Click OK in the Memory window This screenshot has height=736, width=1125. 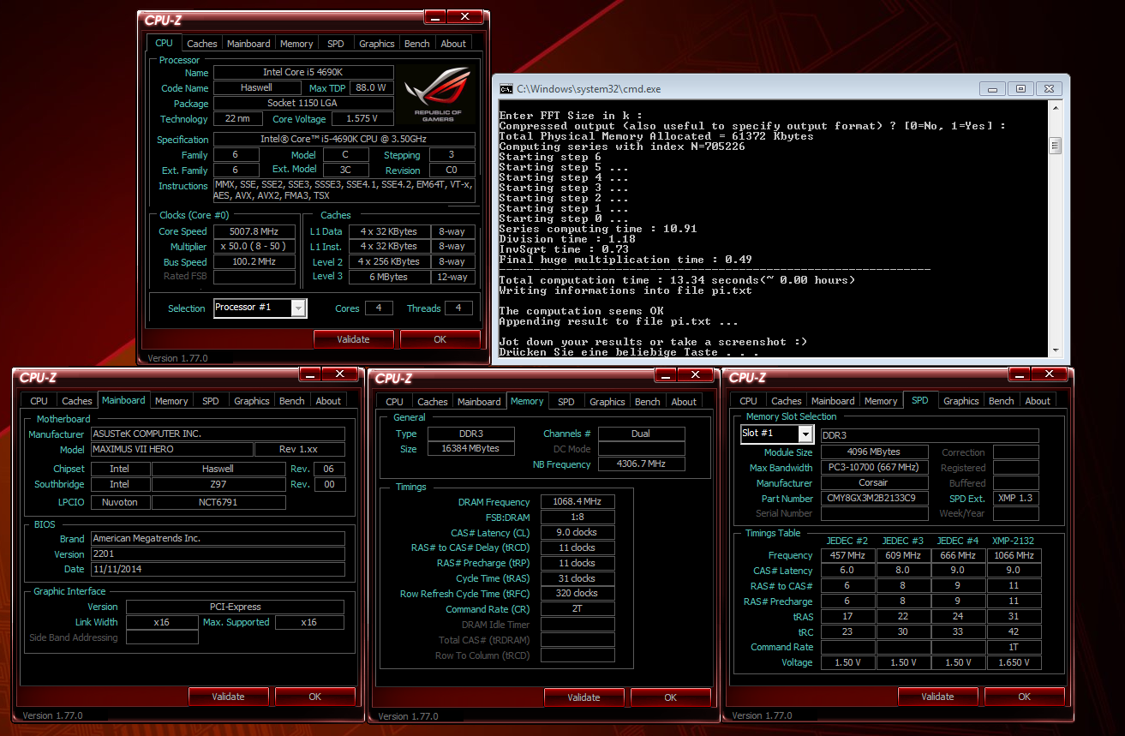[x=671, y=697]
